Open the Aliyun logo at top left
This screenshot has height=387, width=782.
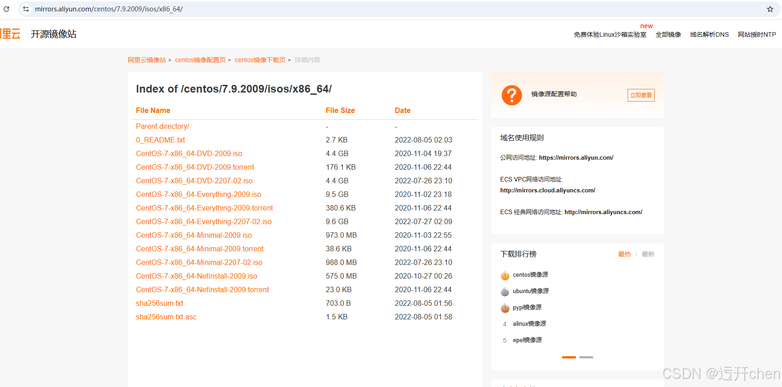click(x=10, y=34)
